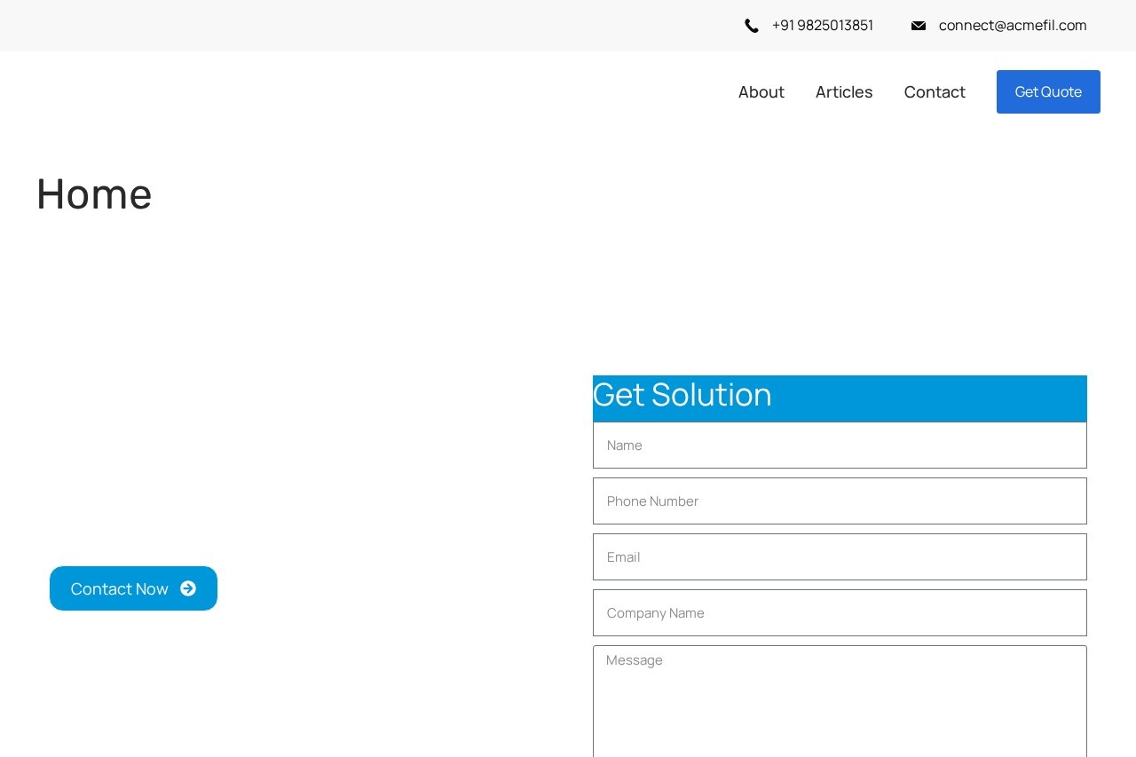
Task: Click the gray top bar's empty left side
Action: click(266, 26)
